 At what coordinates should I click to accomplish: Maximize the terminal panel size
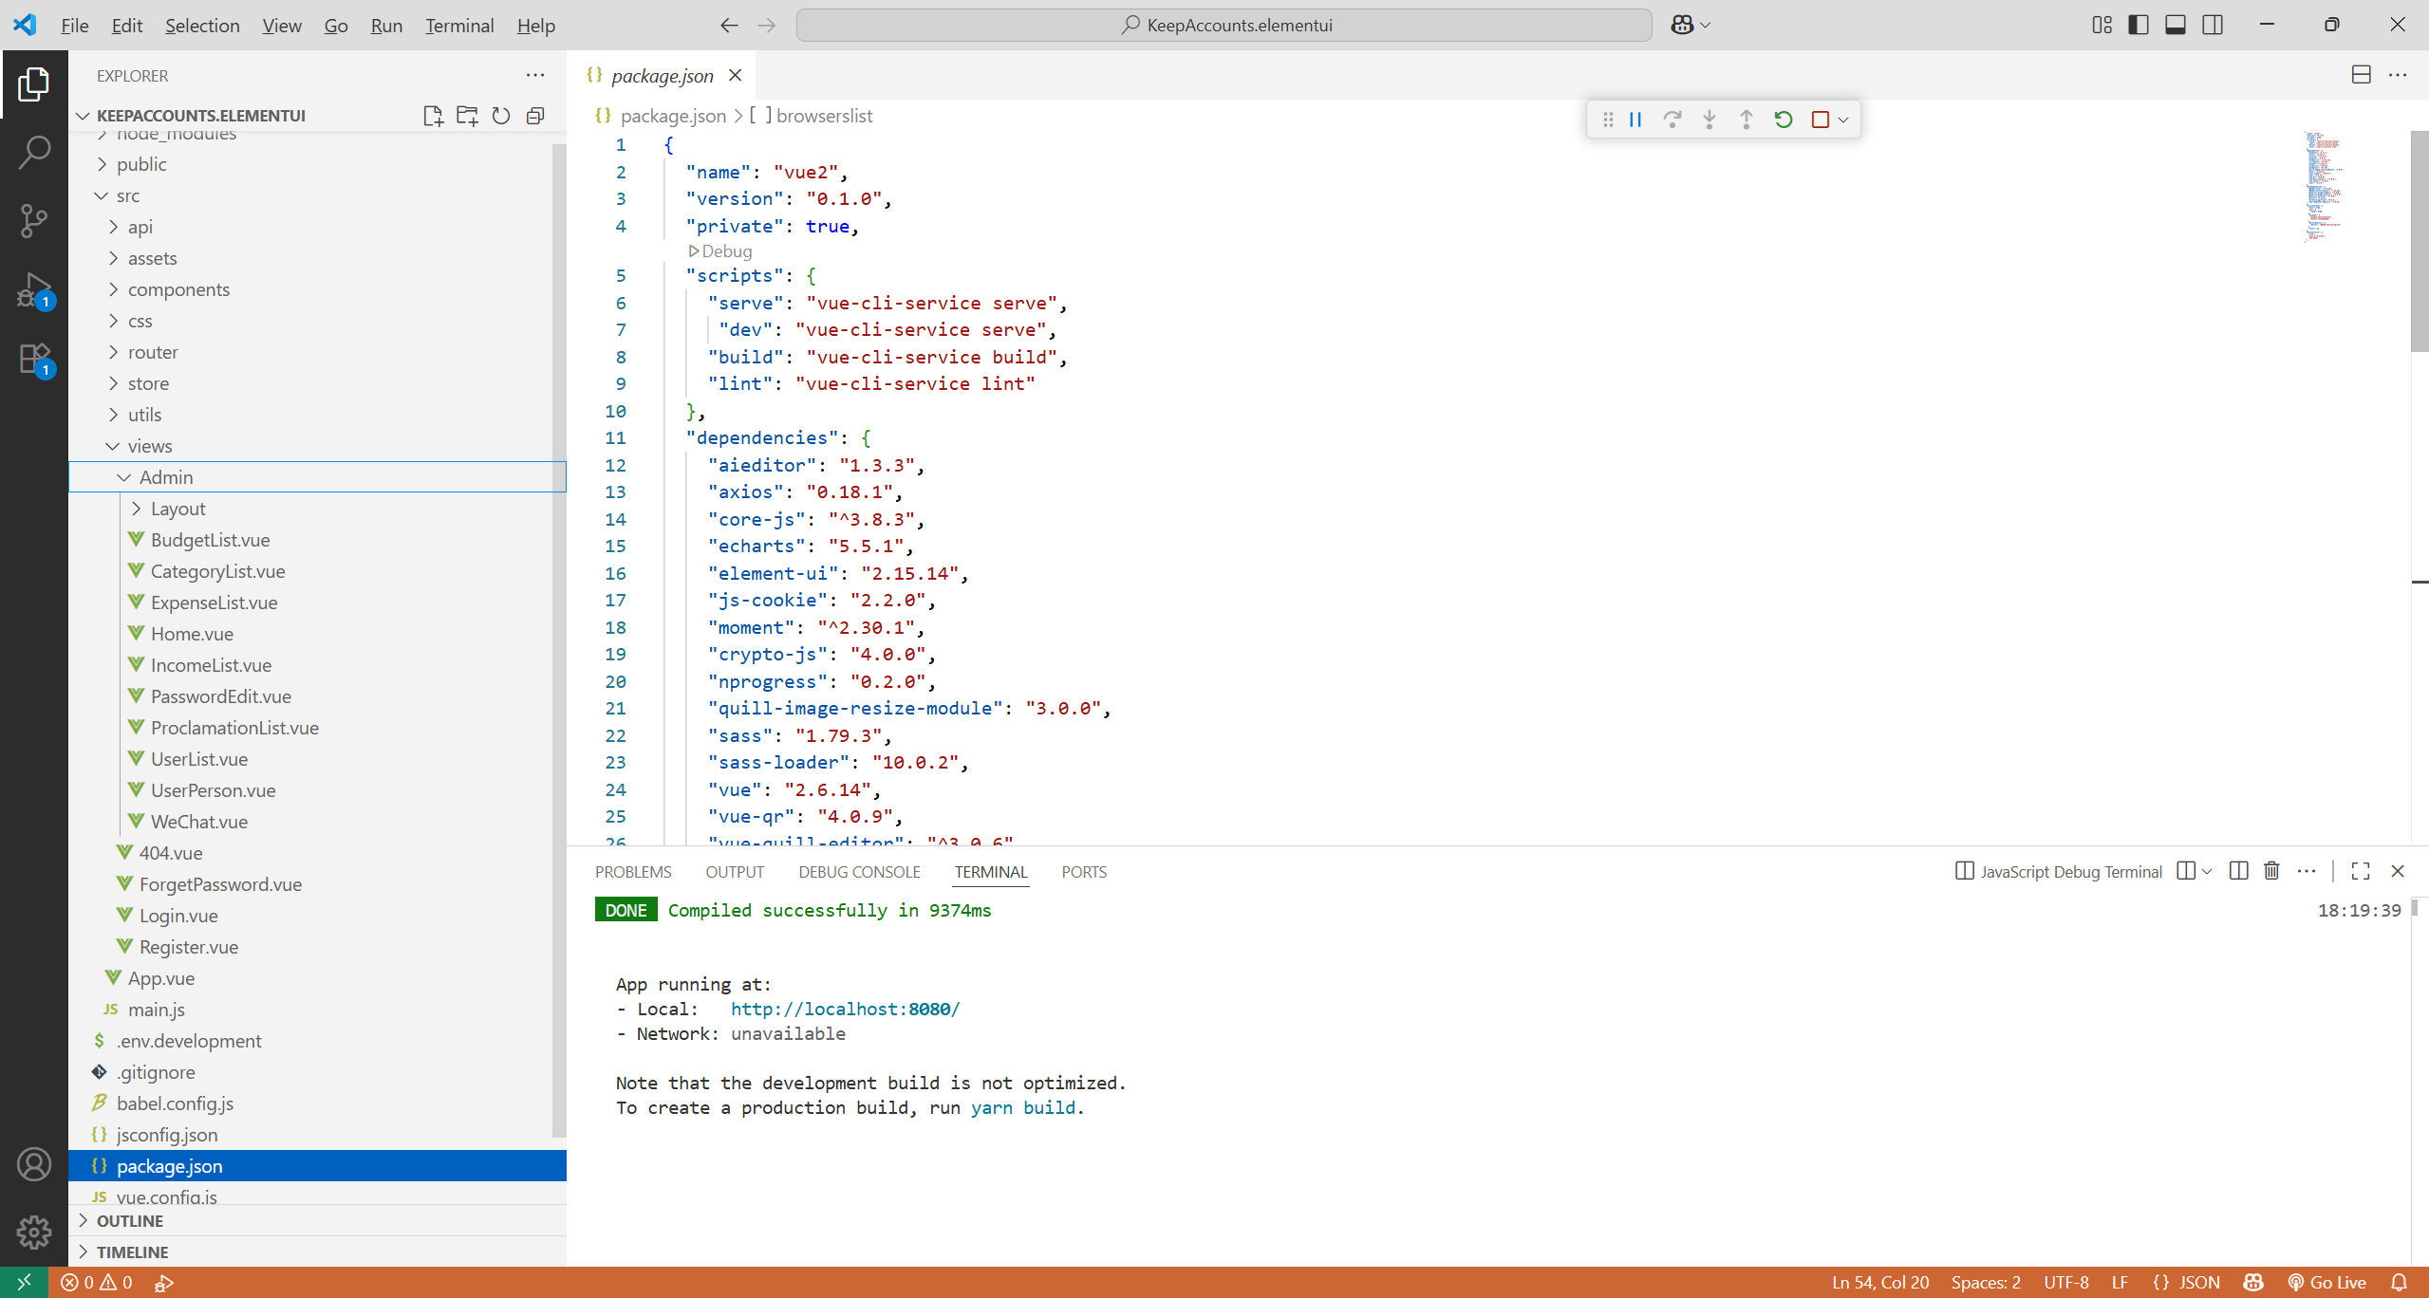[x=2361, y=871]
